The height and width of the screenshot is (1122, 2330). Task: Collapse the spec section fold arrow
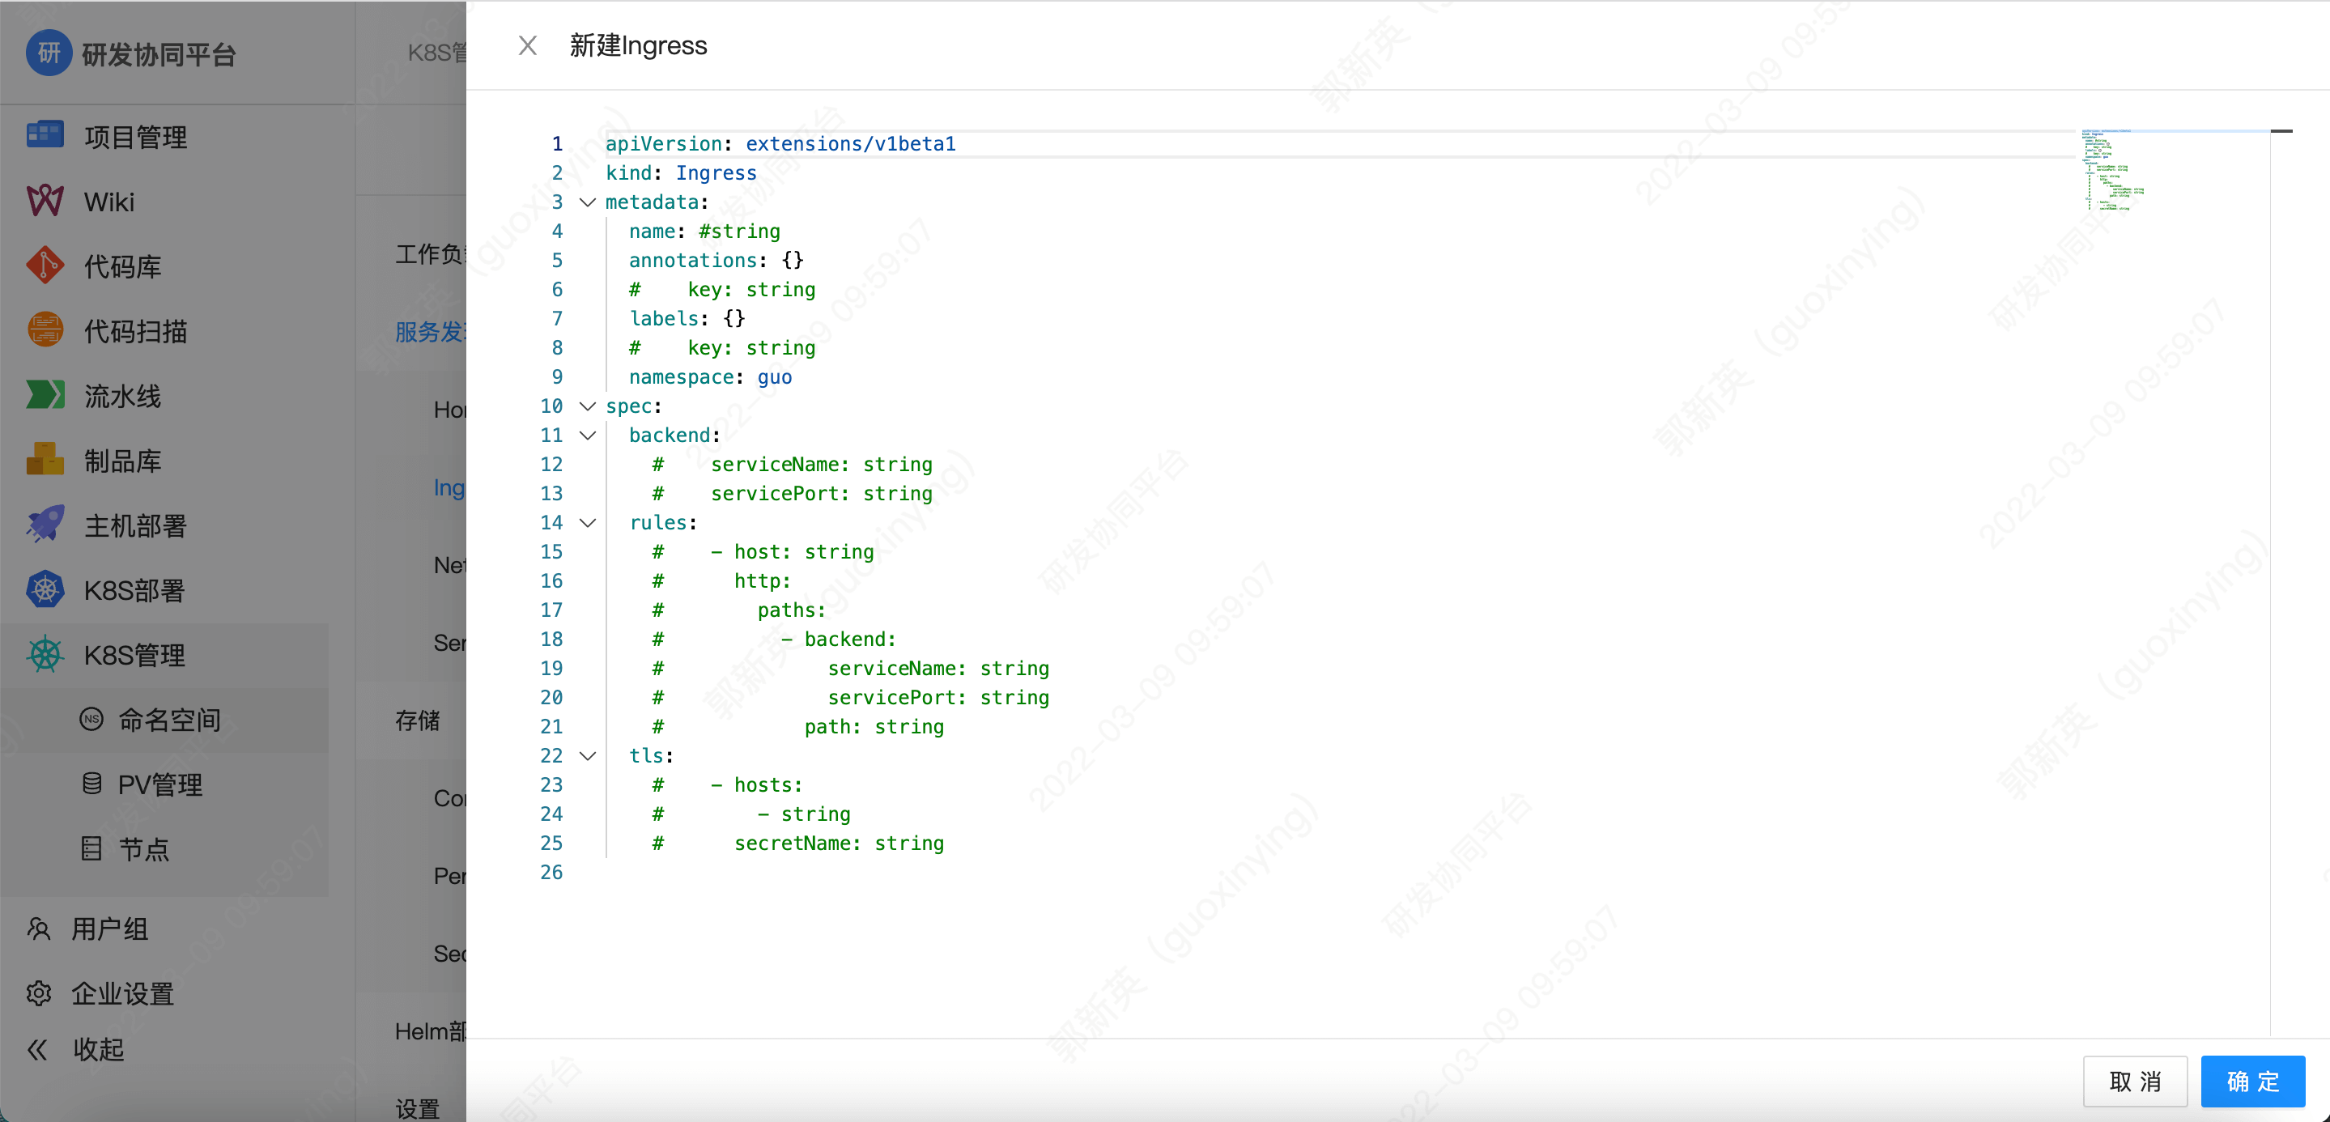pyautogui.click(x=588, y=406)
